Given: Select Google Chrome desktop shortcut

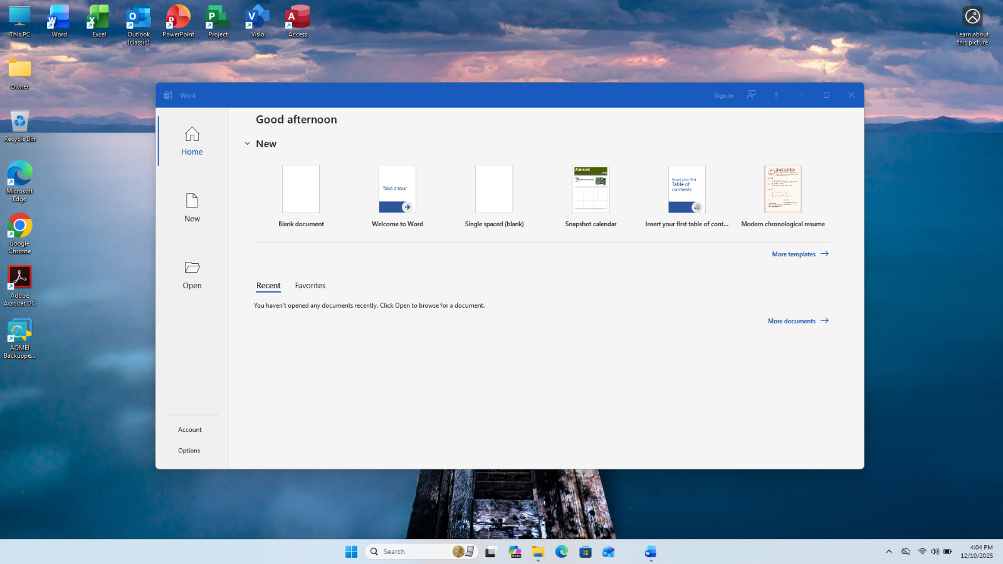Looking at the screenshot, I should tap(19, 234).
